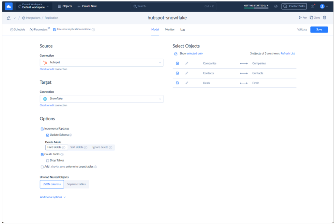Uncheck the Deals object checkbox
Viewport: 334px width, 224px height.
click(177, 83)
